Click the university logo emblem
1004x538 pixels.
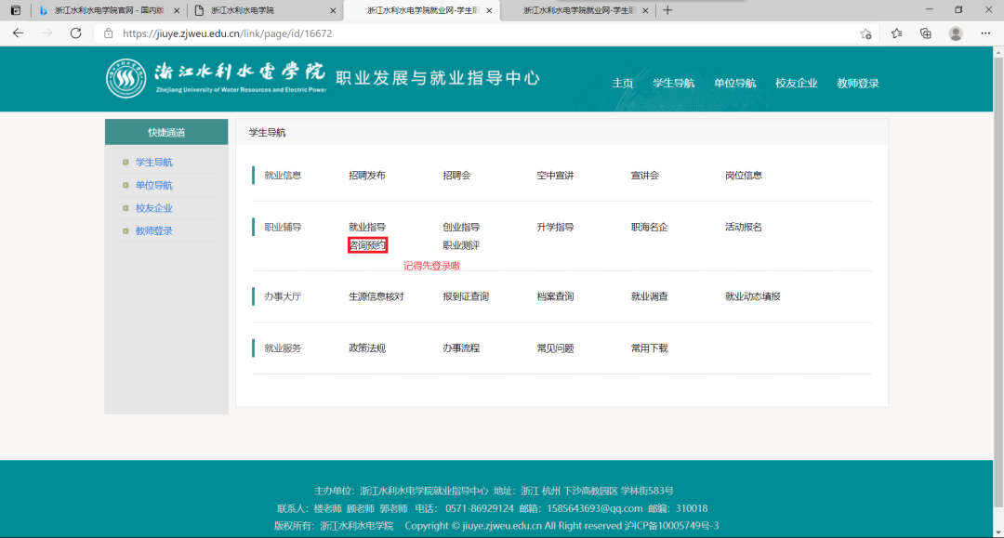[x=125, y=79]
